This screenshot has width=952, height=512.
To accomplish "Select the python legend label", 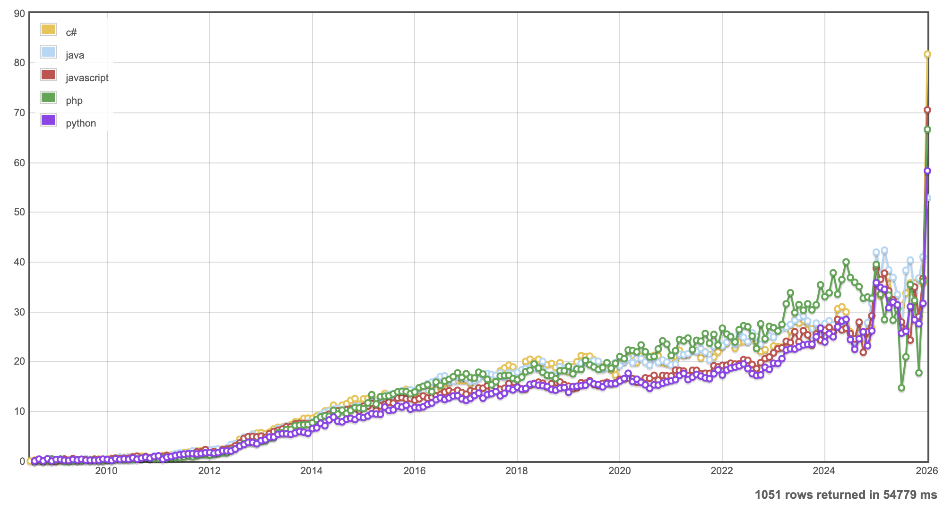I will tap(81, 123).
